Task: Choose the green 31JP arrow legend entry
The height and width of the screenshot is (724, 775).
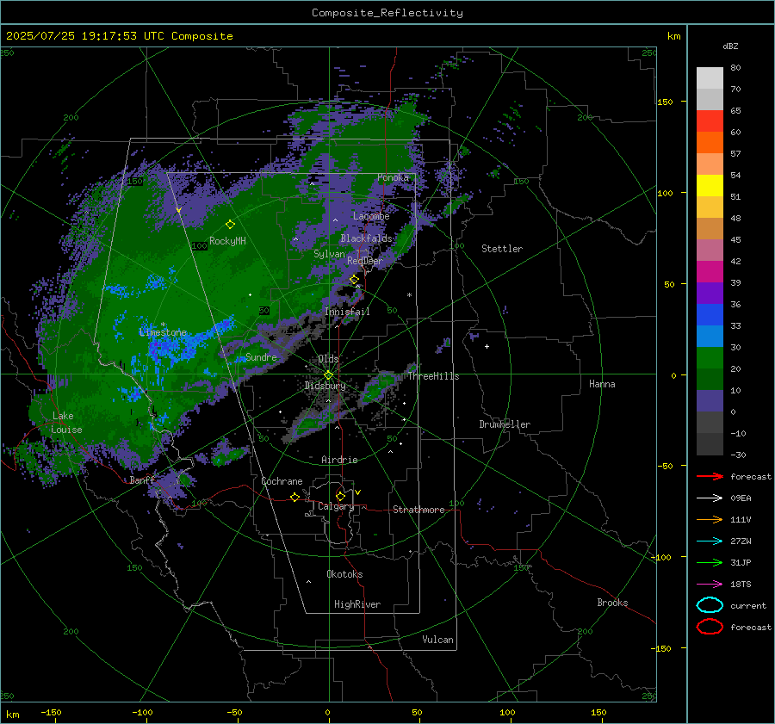Action: pyautogui.click(x=710, y=562)
